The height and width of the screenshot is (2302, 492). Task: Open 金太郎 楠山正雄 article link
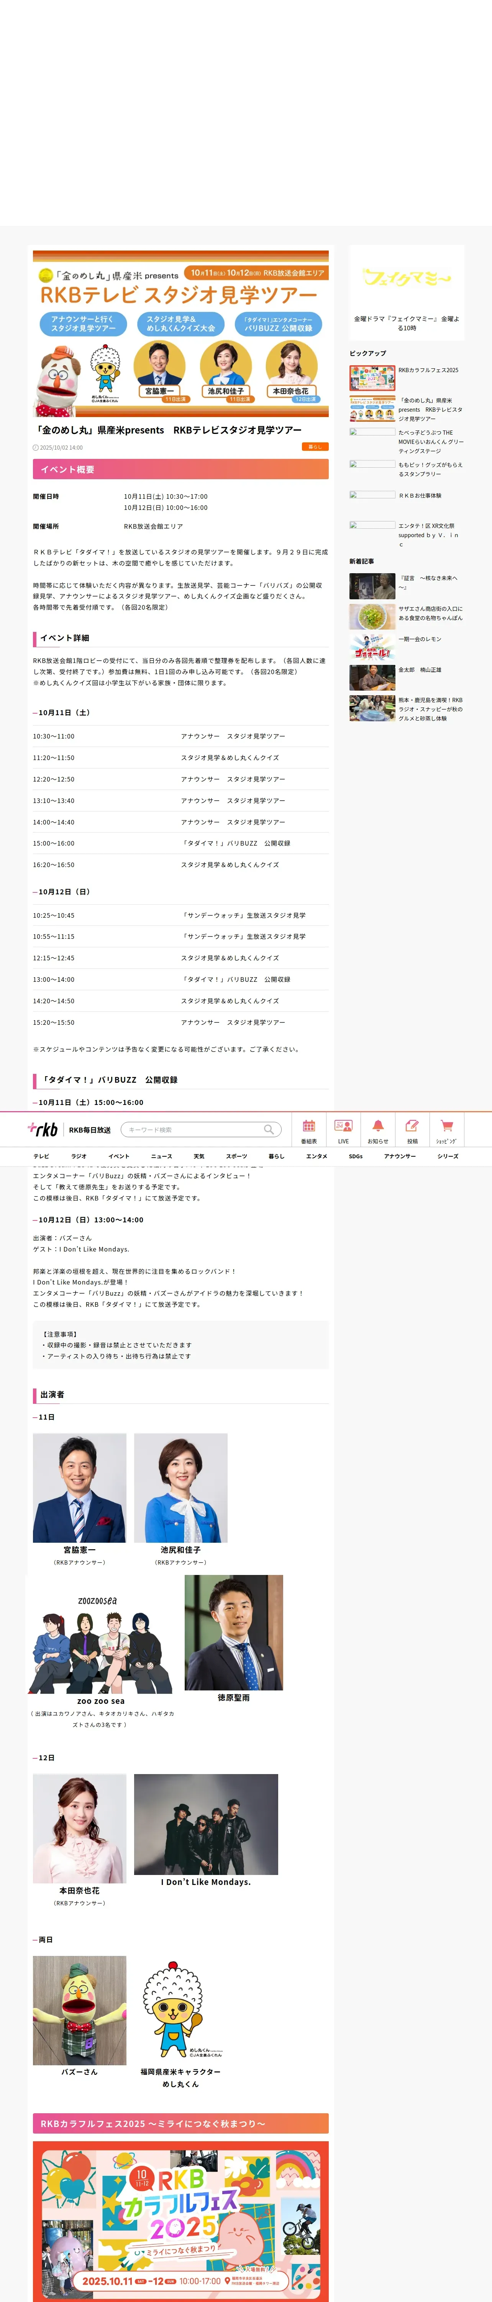click(420, 669)
